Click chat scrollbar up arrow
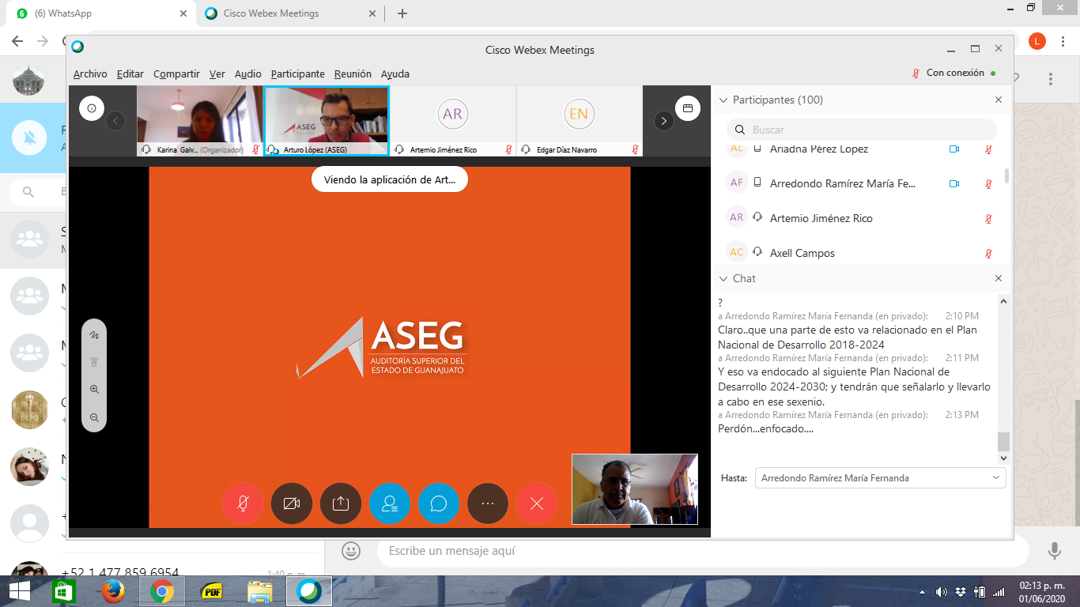1080x607 pixels. pos(1004,301)
